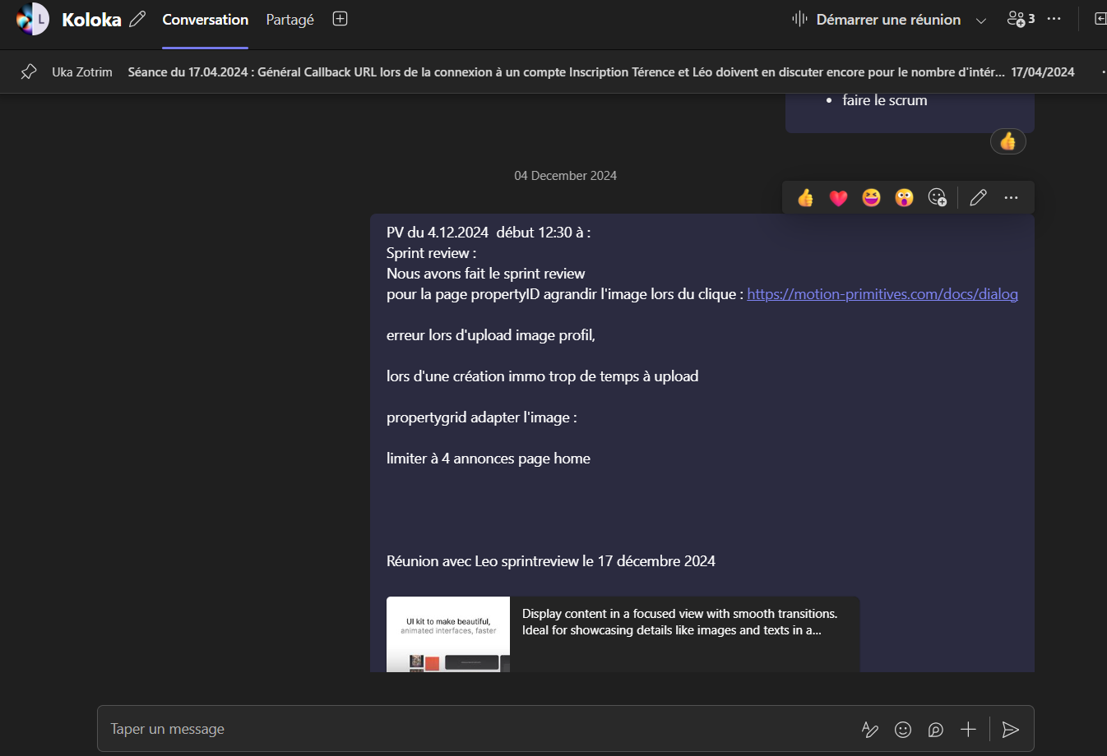Open more reactions picker
Image resolution: width=1107 pixels, height=756 pixels.
click(937, 197)
